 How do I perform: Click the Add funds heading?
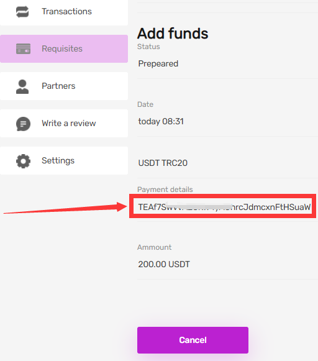click(173, 34)
